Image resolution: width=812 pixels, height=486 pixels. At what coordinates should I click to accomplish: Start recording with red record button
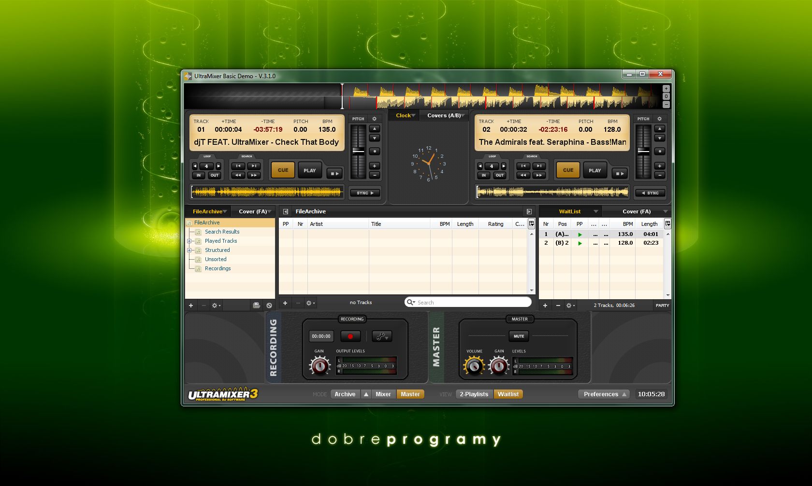pyautogui.click(x=350, y=336)
